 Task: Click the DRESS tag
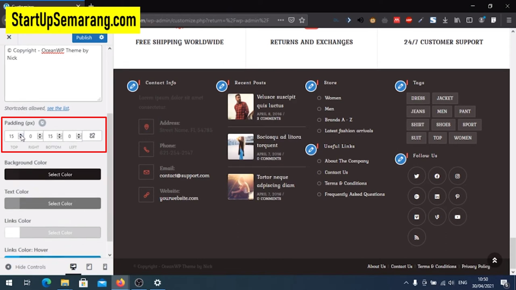tap(418, 98)
